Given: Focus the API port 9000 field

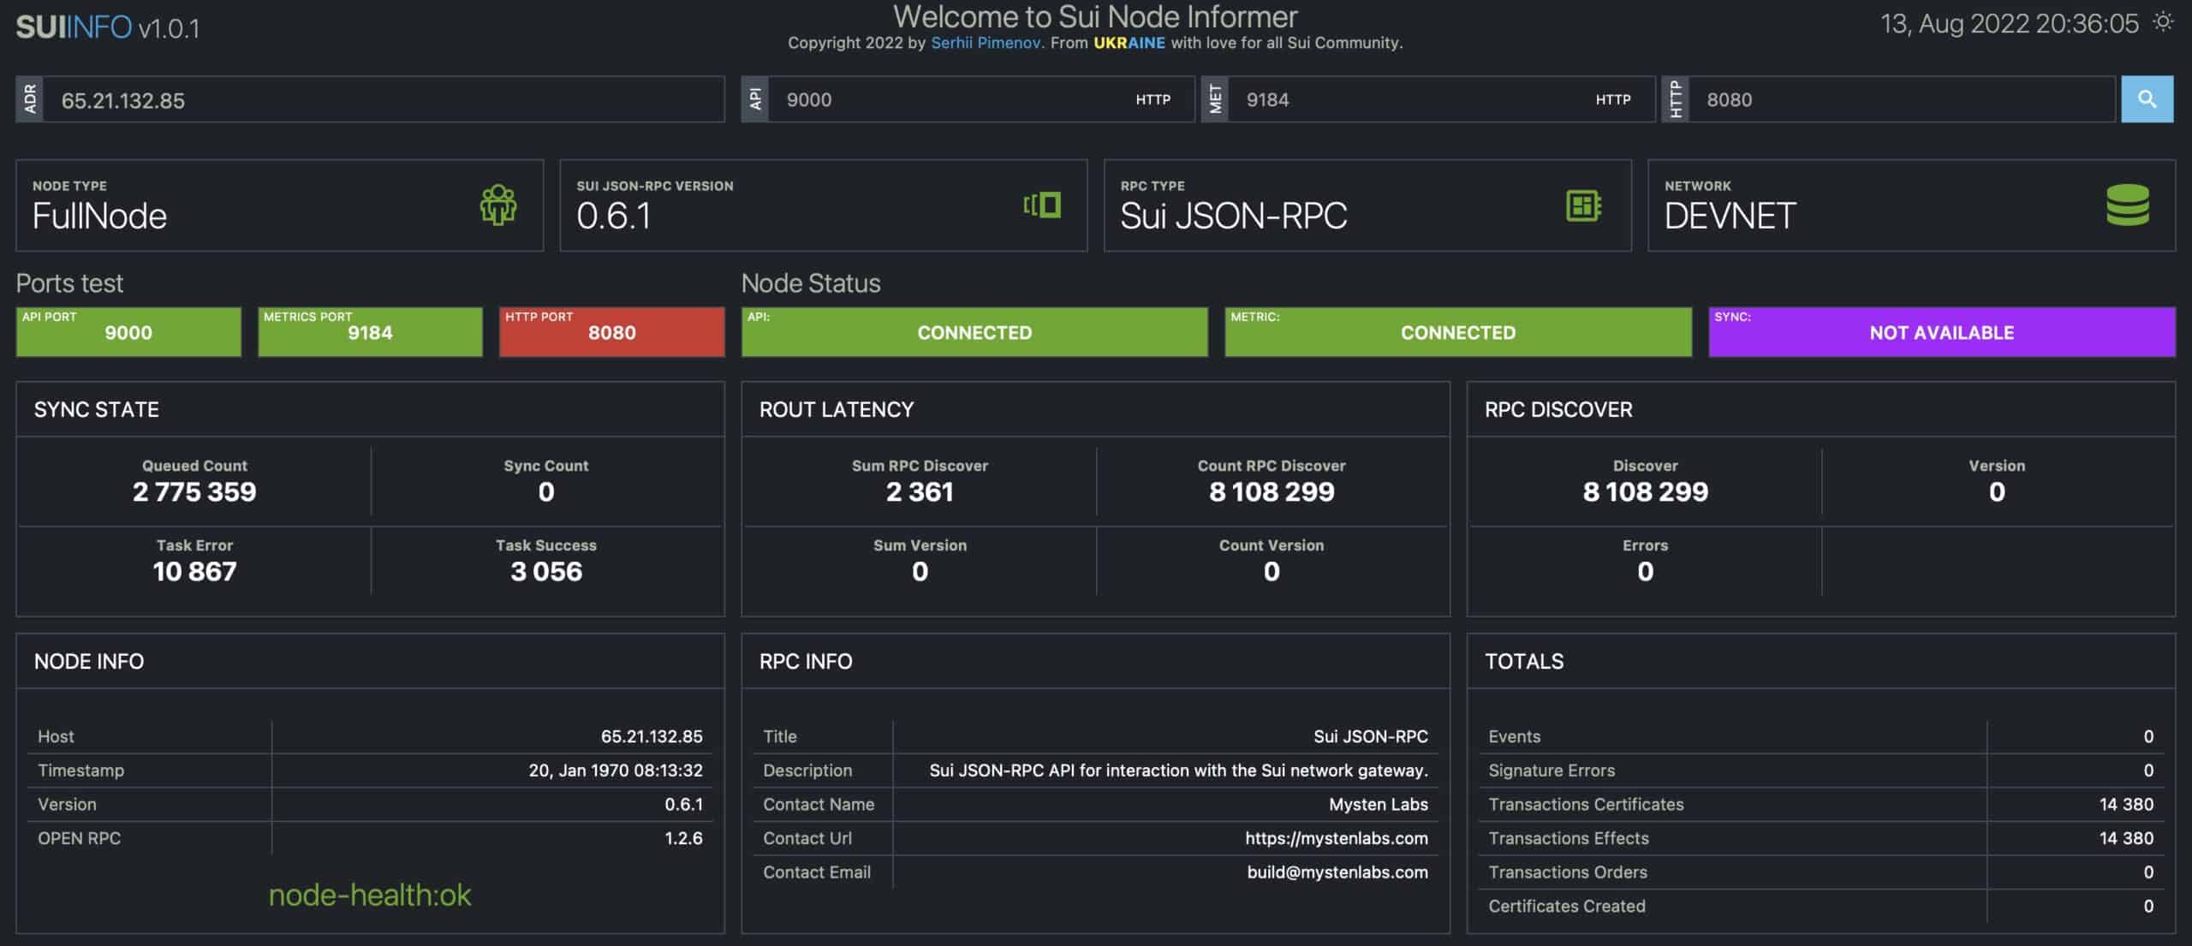Looking at the screenshot, I should (x=942, y=100).
